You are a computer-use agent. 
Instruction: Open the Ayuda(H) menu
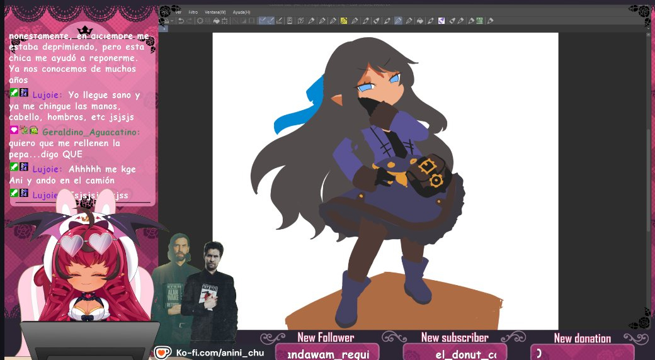click(241, 12)
